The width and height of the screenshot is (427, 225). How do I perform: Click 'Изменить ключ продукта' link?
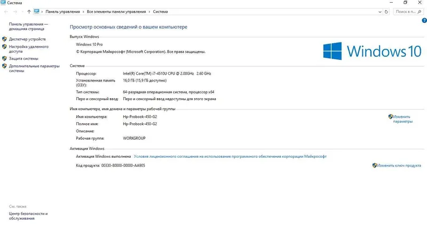[x=399, y=165]
